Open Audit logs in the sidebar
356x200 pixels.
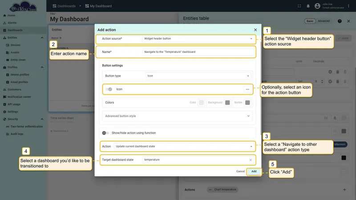[x=17, y=134]
